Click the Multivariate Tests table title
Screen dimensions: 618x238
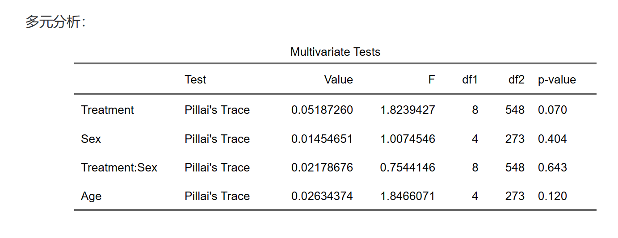335,52
